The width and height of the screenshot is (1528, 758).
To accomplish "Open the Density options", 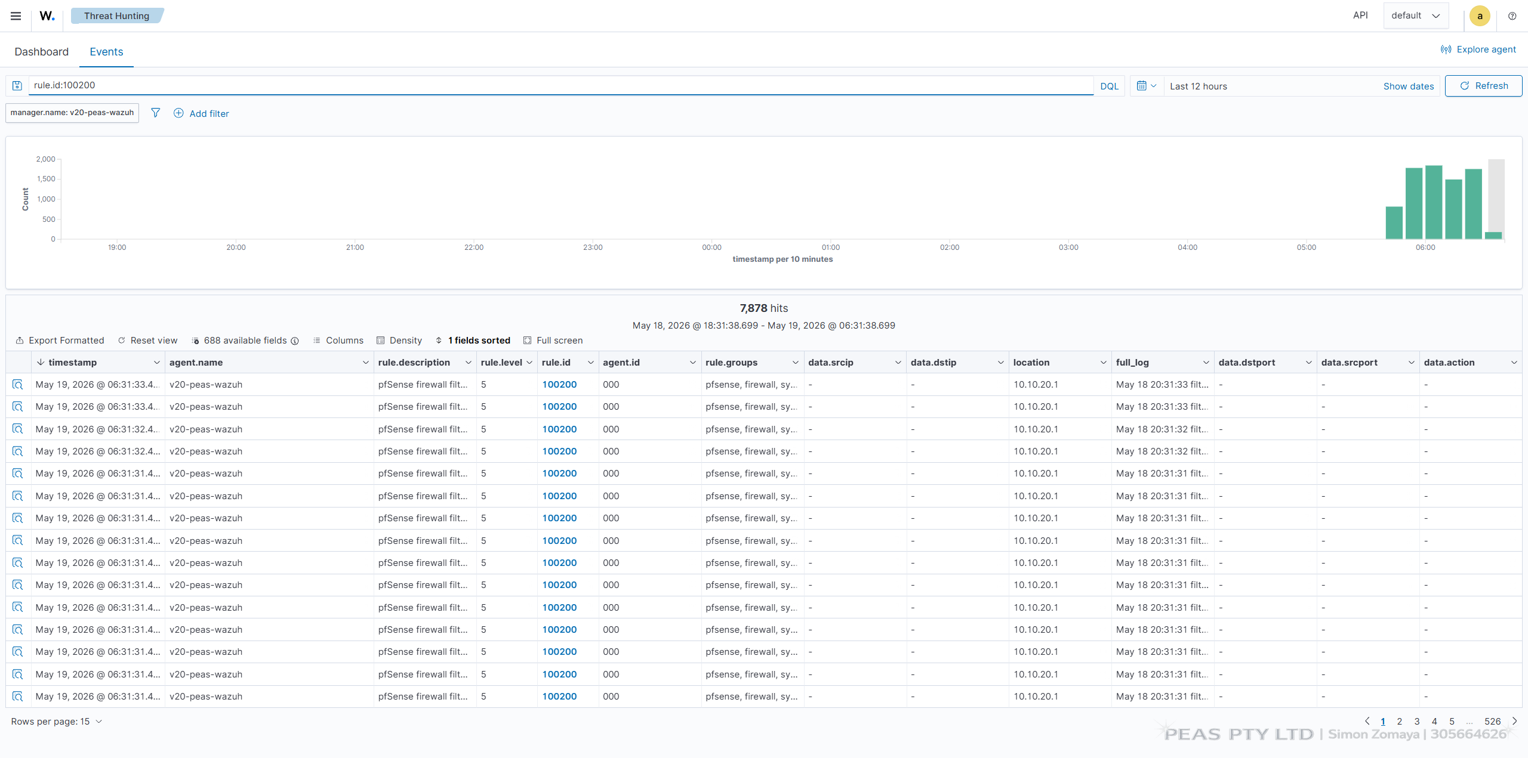I will 399,341.
